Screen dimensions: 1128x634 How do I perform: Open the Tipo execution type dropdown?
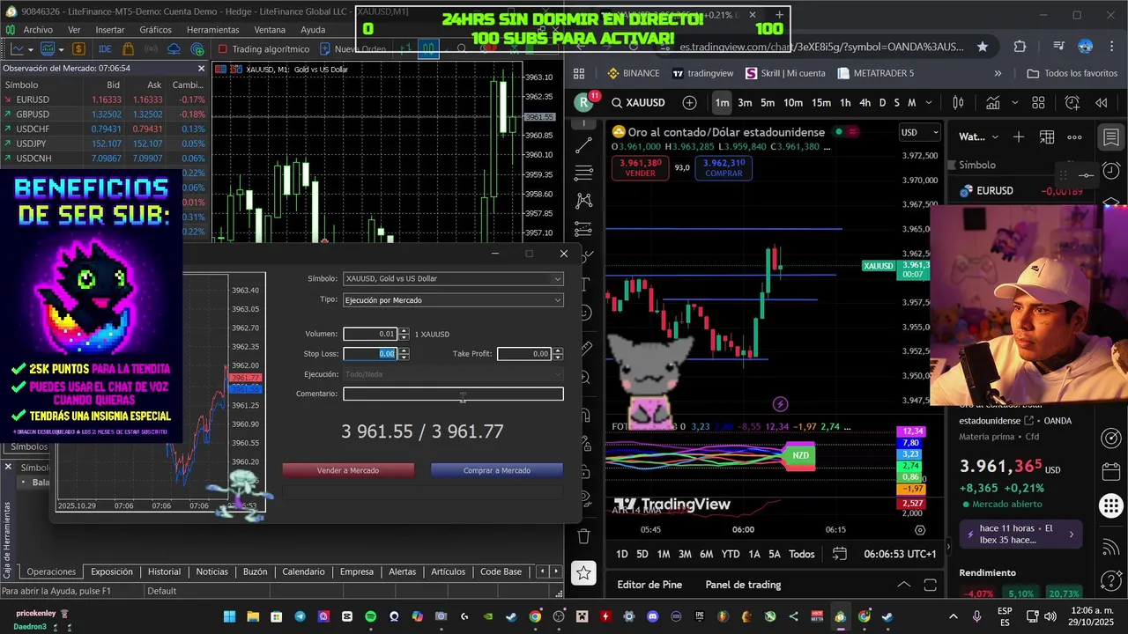point(453,300)
